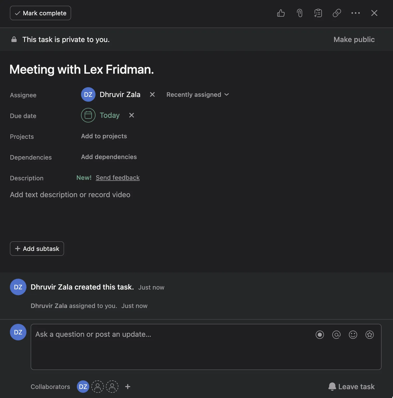The image size is (393, 398).
Task: Copy task link with chain icon
Action: coord(337,13)
